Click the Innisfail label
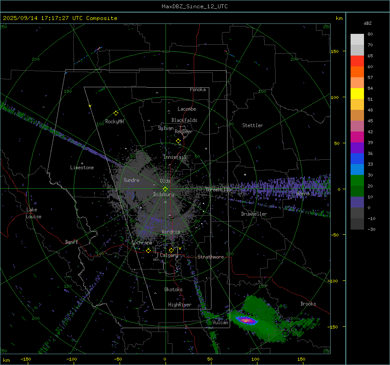The width and height of the screenshot is (390, 365). pyautogui.click(x=175, y=157)
